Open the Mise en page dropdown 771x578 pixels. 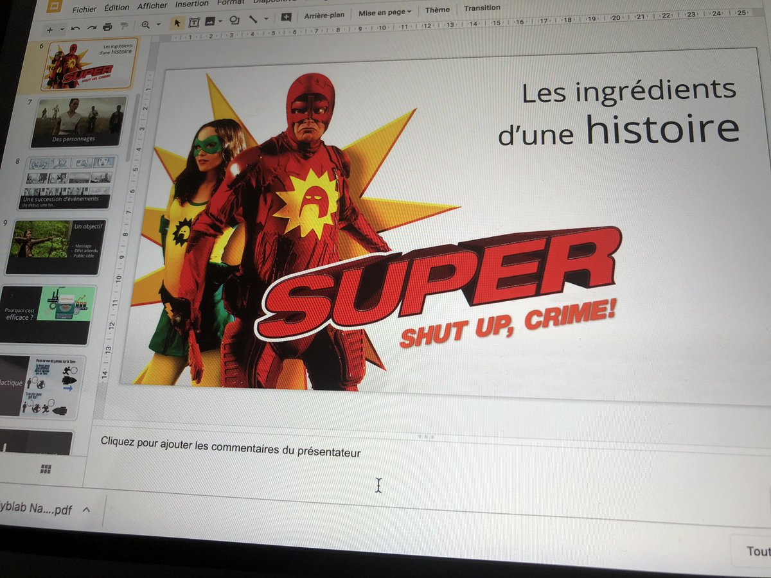[x=385, y=13]
